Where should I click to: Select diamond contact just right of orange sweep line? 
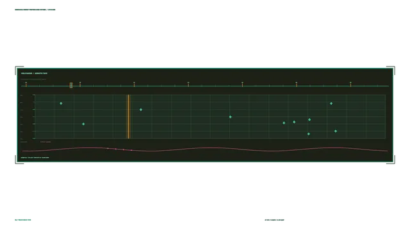click(x=141, y=110)
